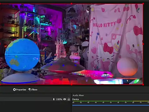Image resolution: width=149 pixels, height=112 pixels.
Task: Click the green Device audio level meter
Action: pyautogui.click(x=111, y=101)
